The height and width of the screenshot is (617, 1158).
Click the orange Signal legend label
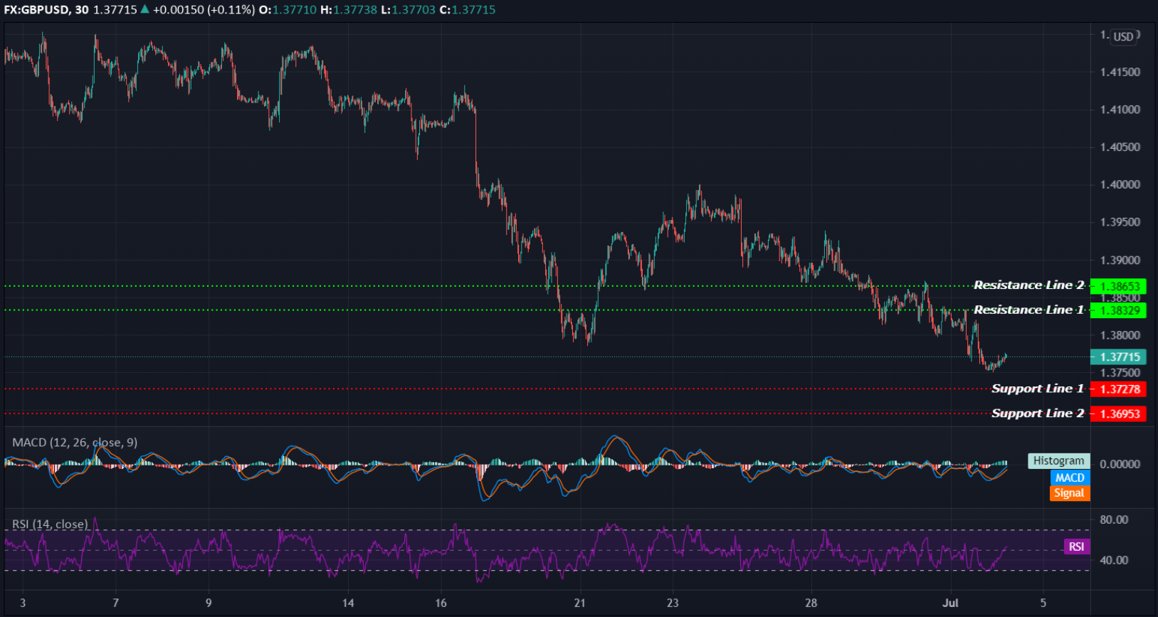1070,493
